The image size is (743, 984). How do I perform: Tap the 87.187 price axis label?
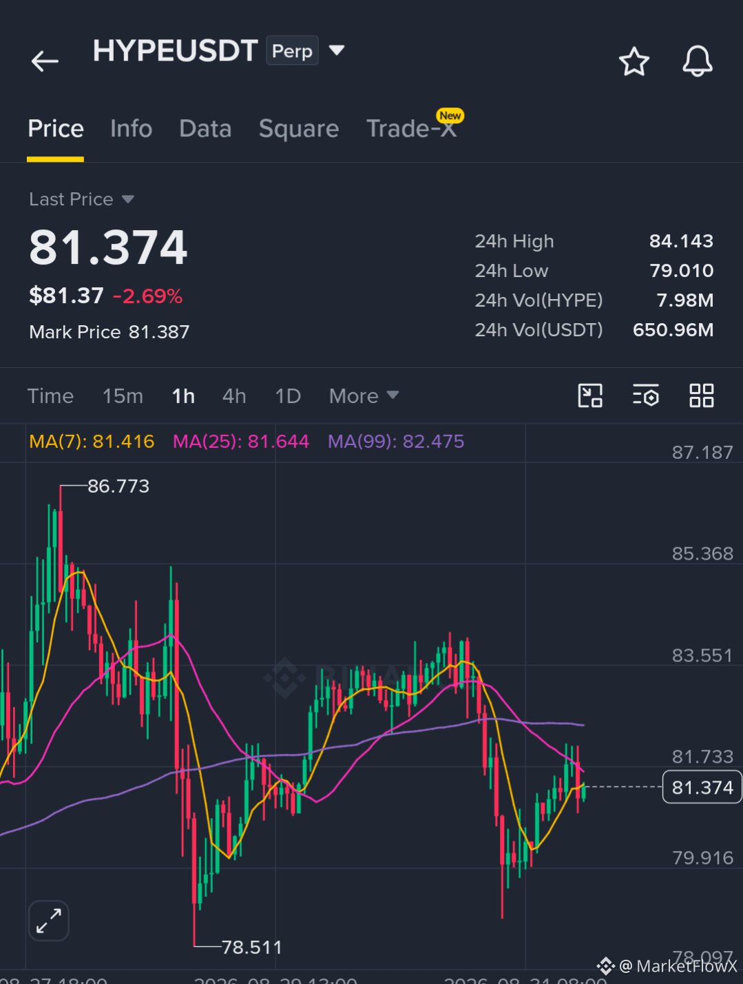pyautogui.click(x=702, y=453)
